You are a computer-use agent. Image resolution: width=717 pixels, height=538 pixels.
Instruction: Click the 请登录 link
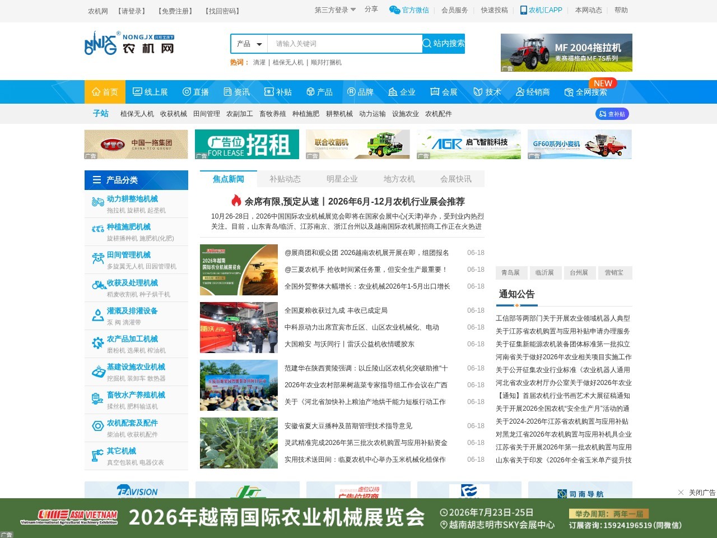coord(132,11)
